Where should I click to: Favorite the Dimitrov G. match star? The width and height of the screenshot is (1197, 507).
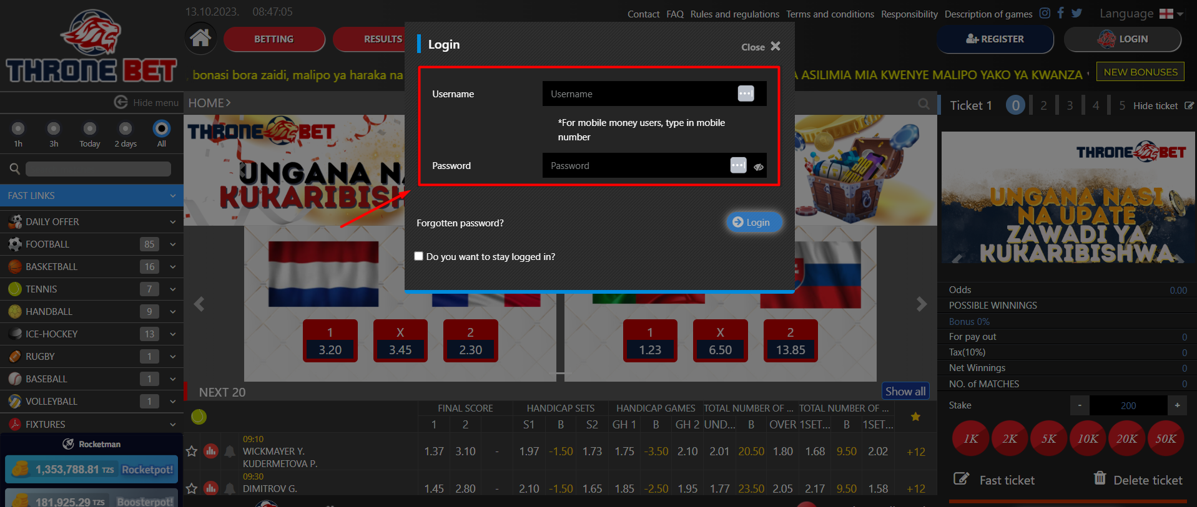pyautogui.click(x=192, y=488)
